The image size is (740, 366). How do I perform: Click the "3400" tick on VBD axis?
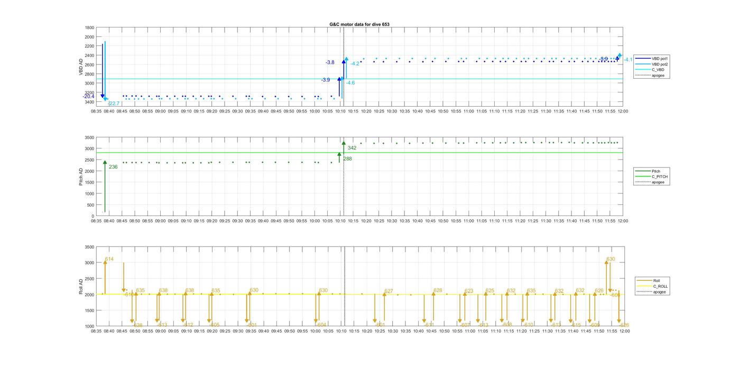pyautogui.click(x=90, y=101)
